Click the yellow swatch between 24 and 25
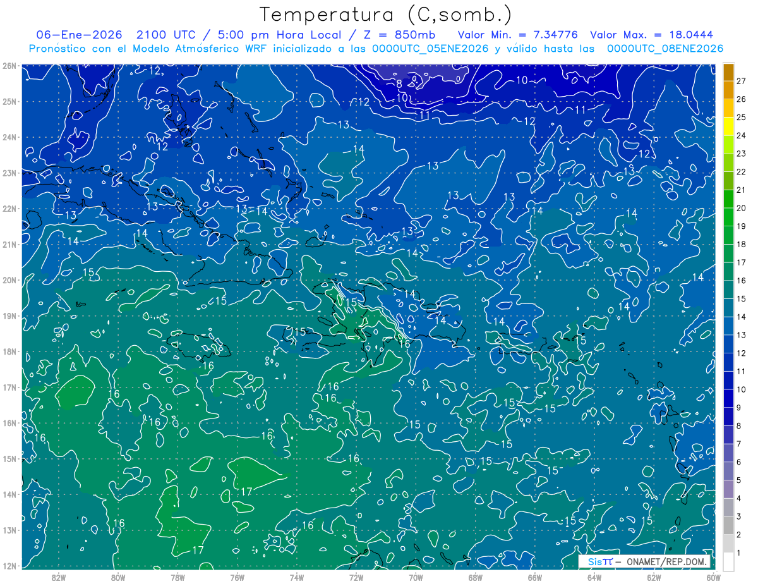 click(x=729, y=126)
